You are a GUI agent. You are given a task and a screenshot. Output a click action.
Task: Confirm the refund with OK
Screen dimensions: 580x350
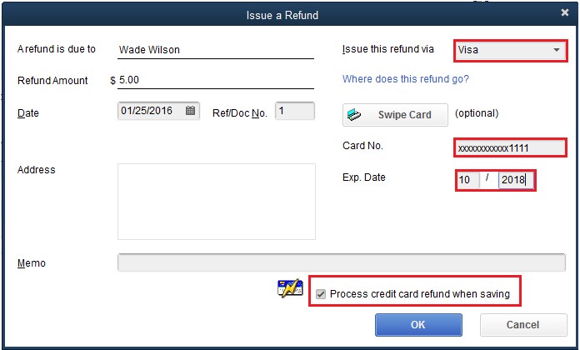pyautogui.click(x=418, y=325)
